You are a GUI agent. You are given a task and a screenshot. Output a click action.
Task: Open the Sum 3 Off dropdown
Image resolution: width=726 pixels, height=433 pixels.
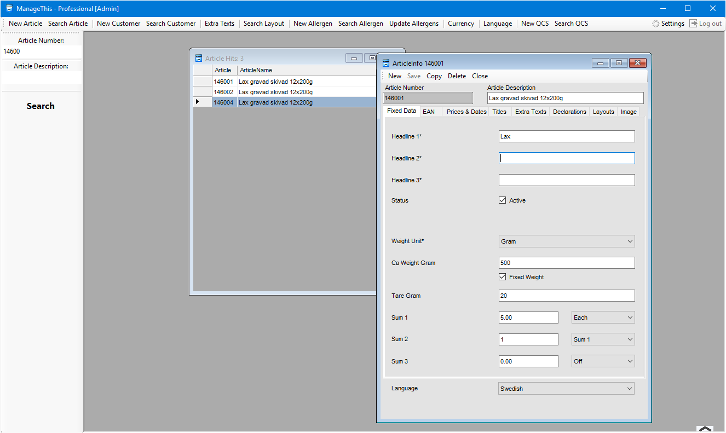[603, 361]
